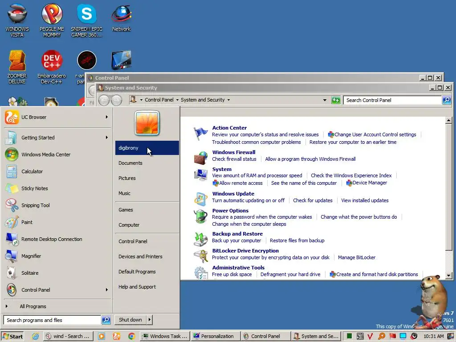The height and width of the screenshot is (342, 456).
Task: Click Check for updates link
Action: pos(313,200)
